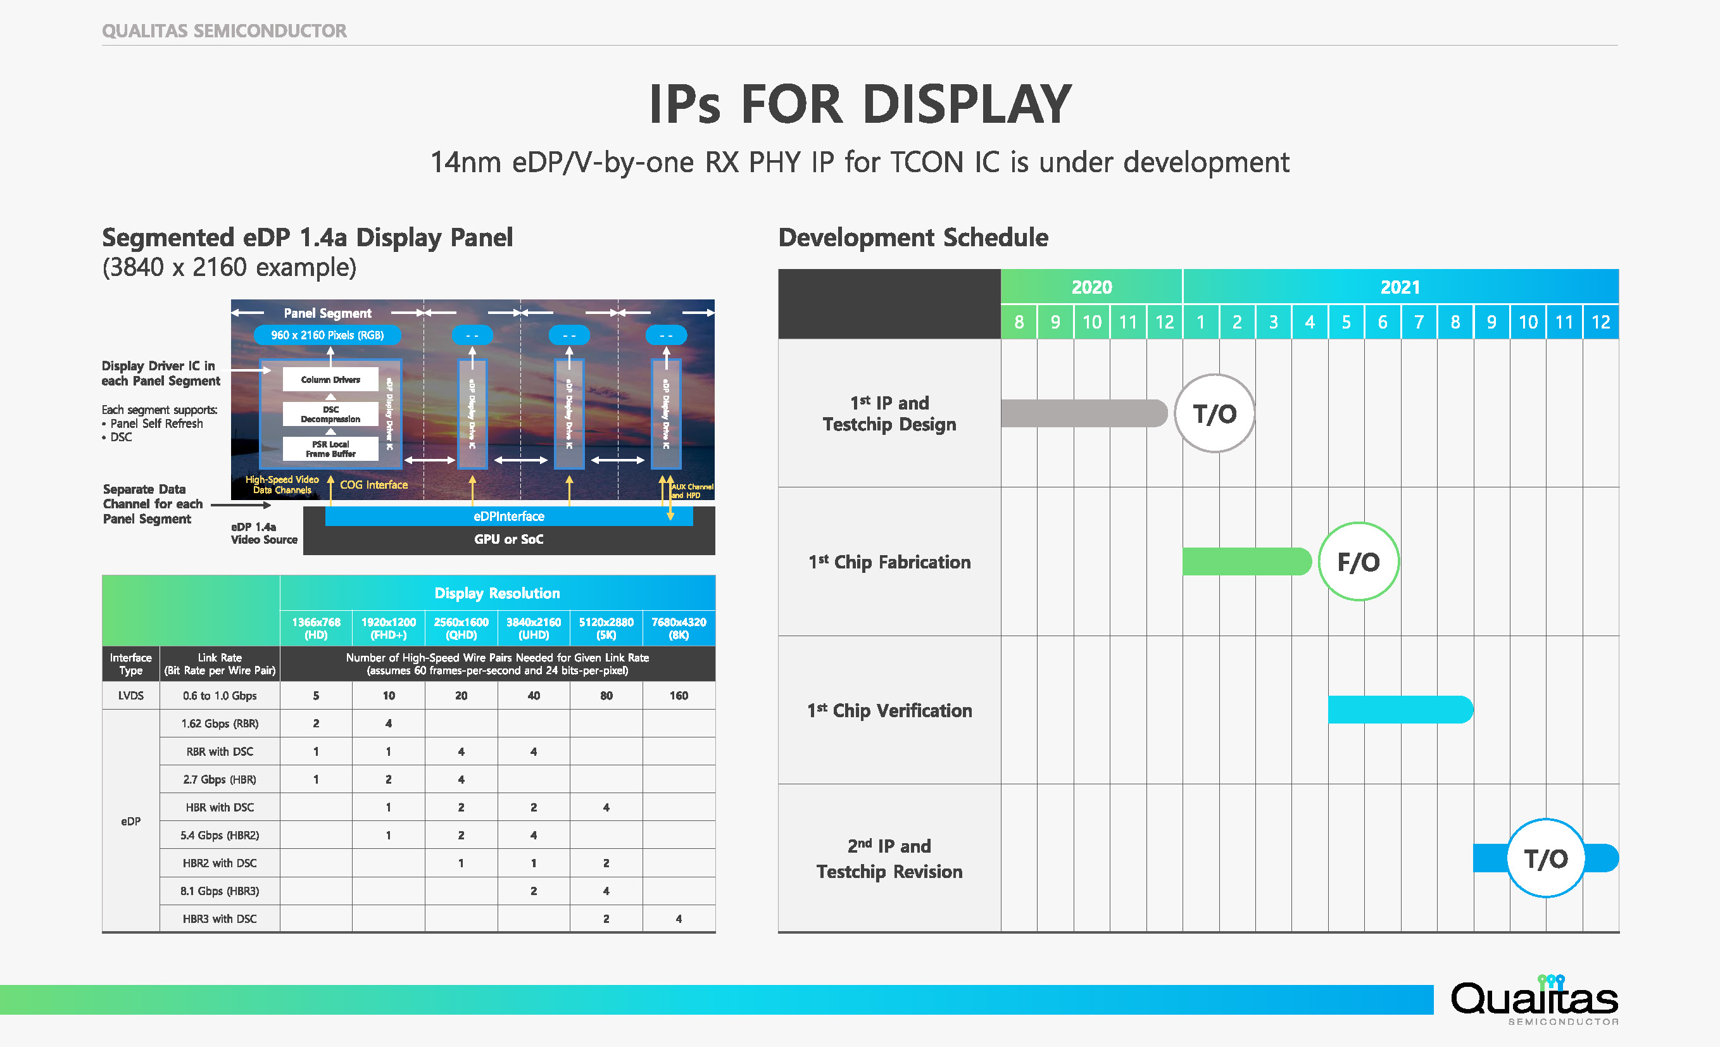Click the Display Resolution table header

pos(497,592)
